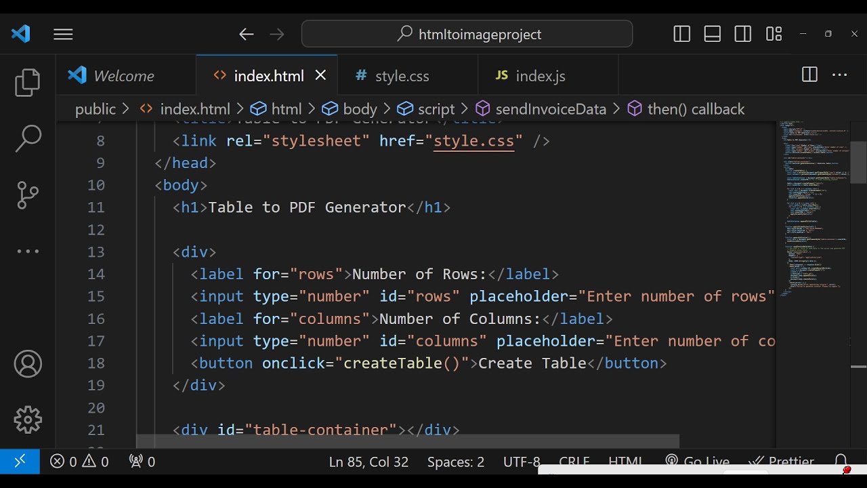
Task: Open Source Control view
Action: coord(28,195)
